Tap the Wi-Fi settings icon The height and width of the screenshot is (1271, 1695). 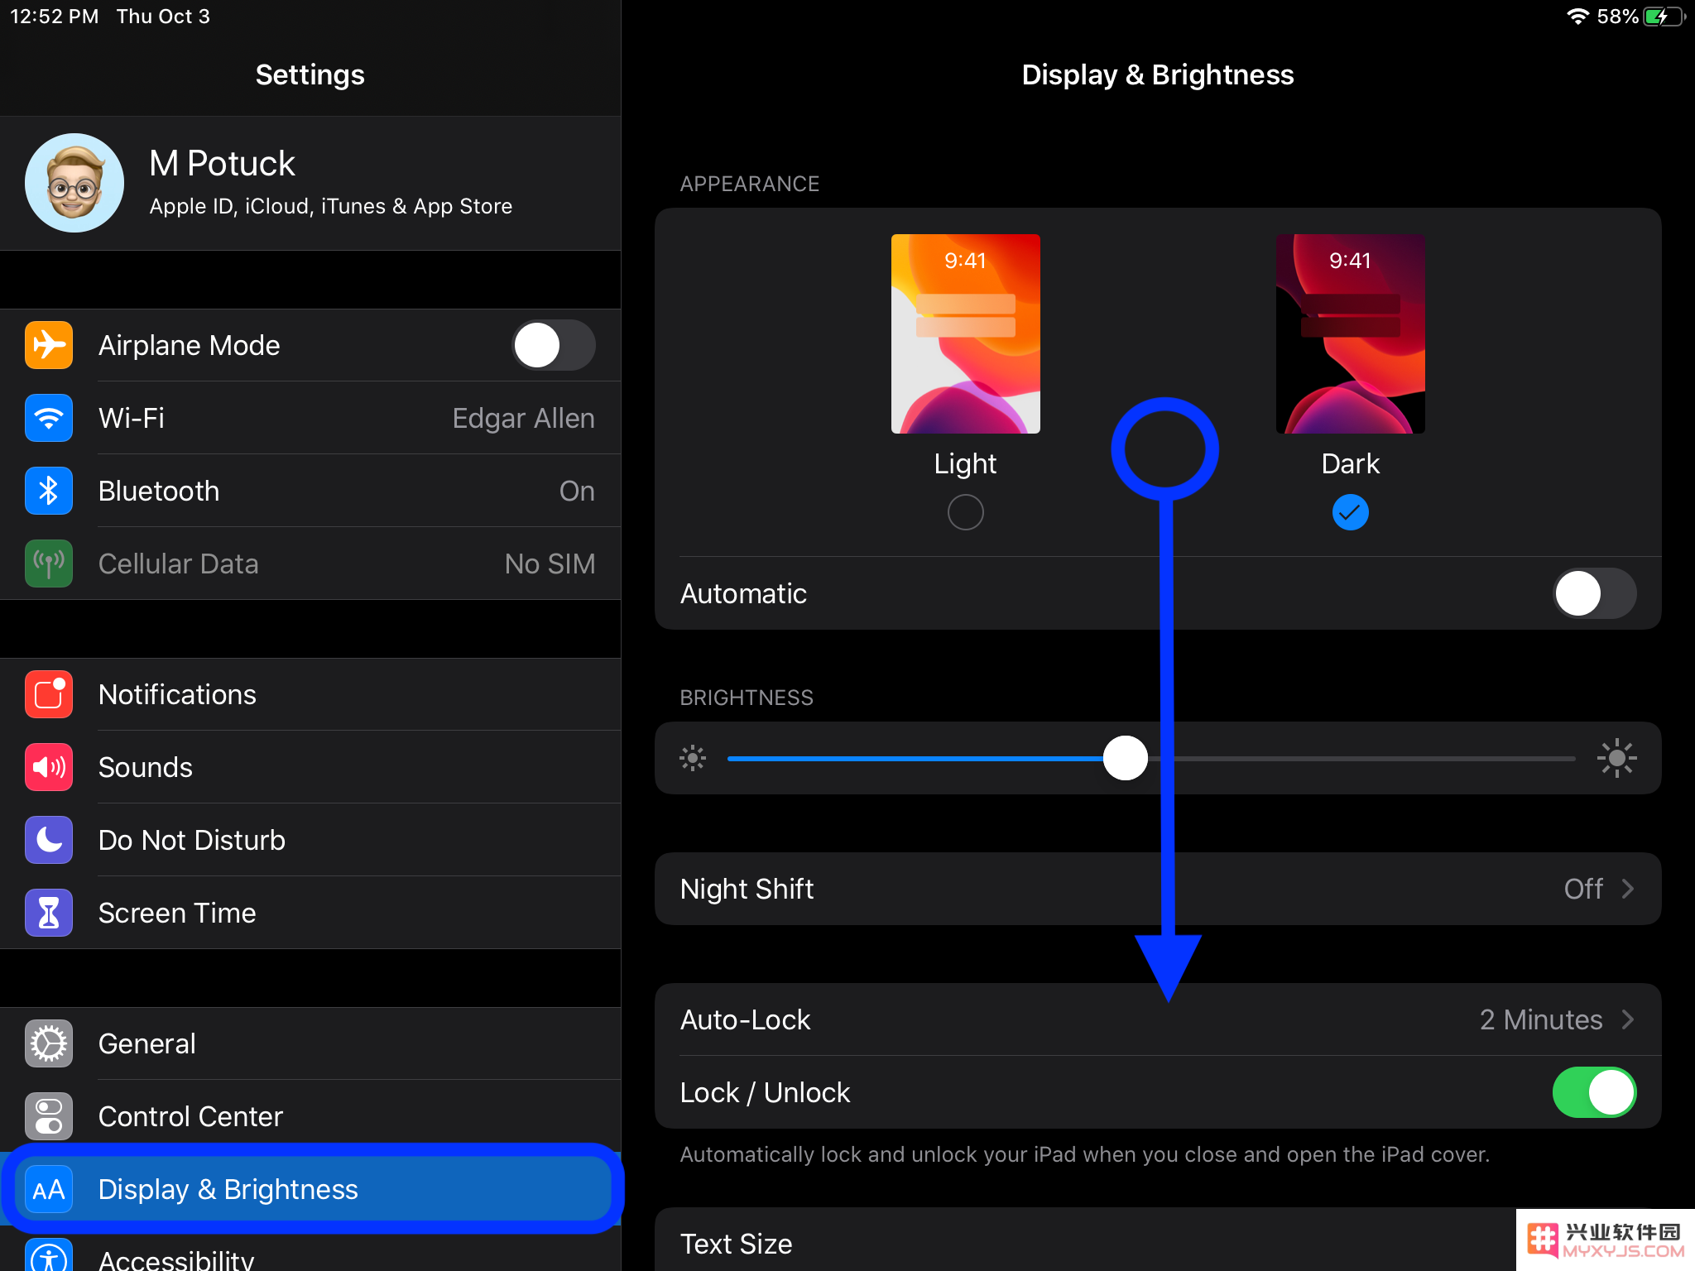49,418
